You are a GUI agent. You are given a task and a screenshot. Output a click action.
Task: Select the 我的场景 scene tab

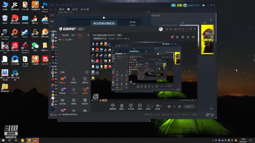point(65,35)
